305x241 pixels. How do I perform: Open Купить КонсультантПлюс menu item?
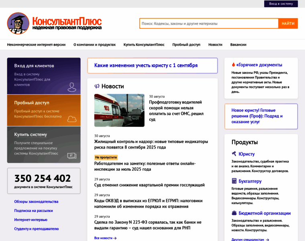(x=144, y=45)
